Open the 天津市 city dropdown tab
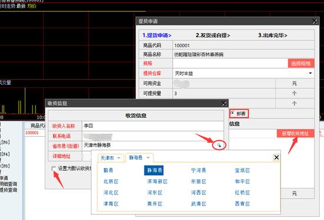Viewport: 324px width, 220px height. [111, 158]
